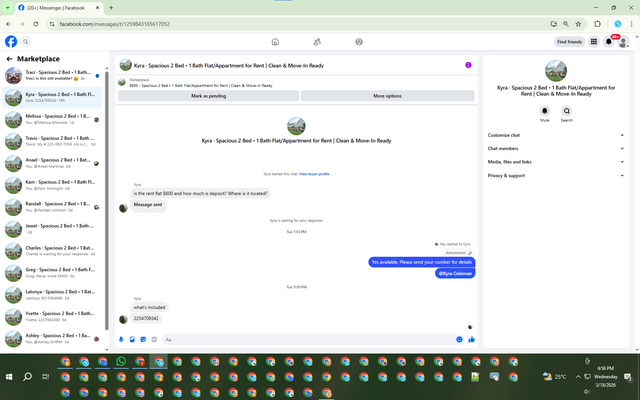Open notifications bell with 20+ badge
640x400 pixels.
pyautogui.click(x=609, y=42)
